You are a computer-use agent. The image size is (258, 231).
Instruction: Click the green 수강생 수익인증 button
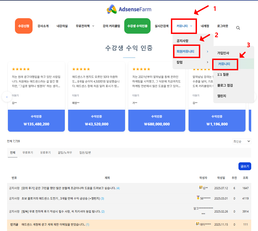(x=137, y=26)
